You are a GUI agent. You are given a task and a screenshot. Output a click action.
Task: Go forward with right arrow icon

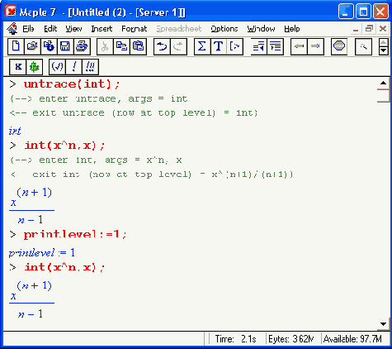[315, 46]
